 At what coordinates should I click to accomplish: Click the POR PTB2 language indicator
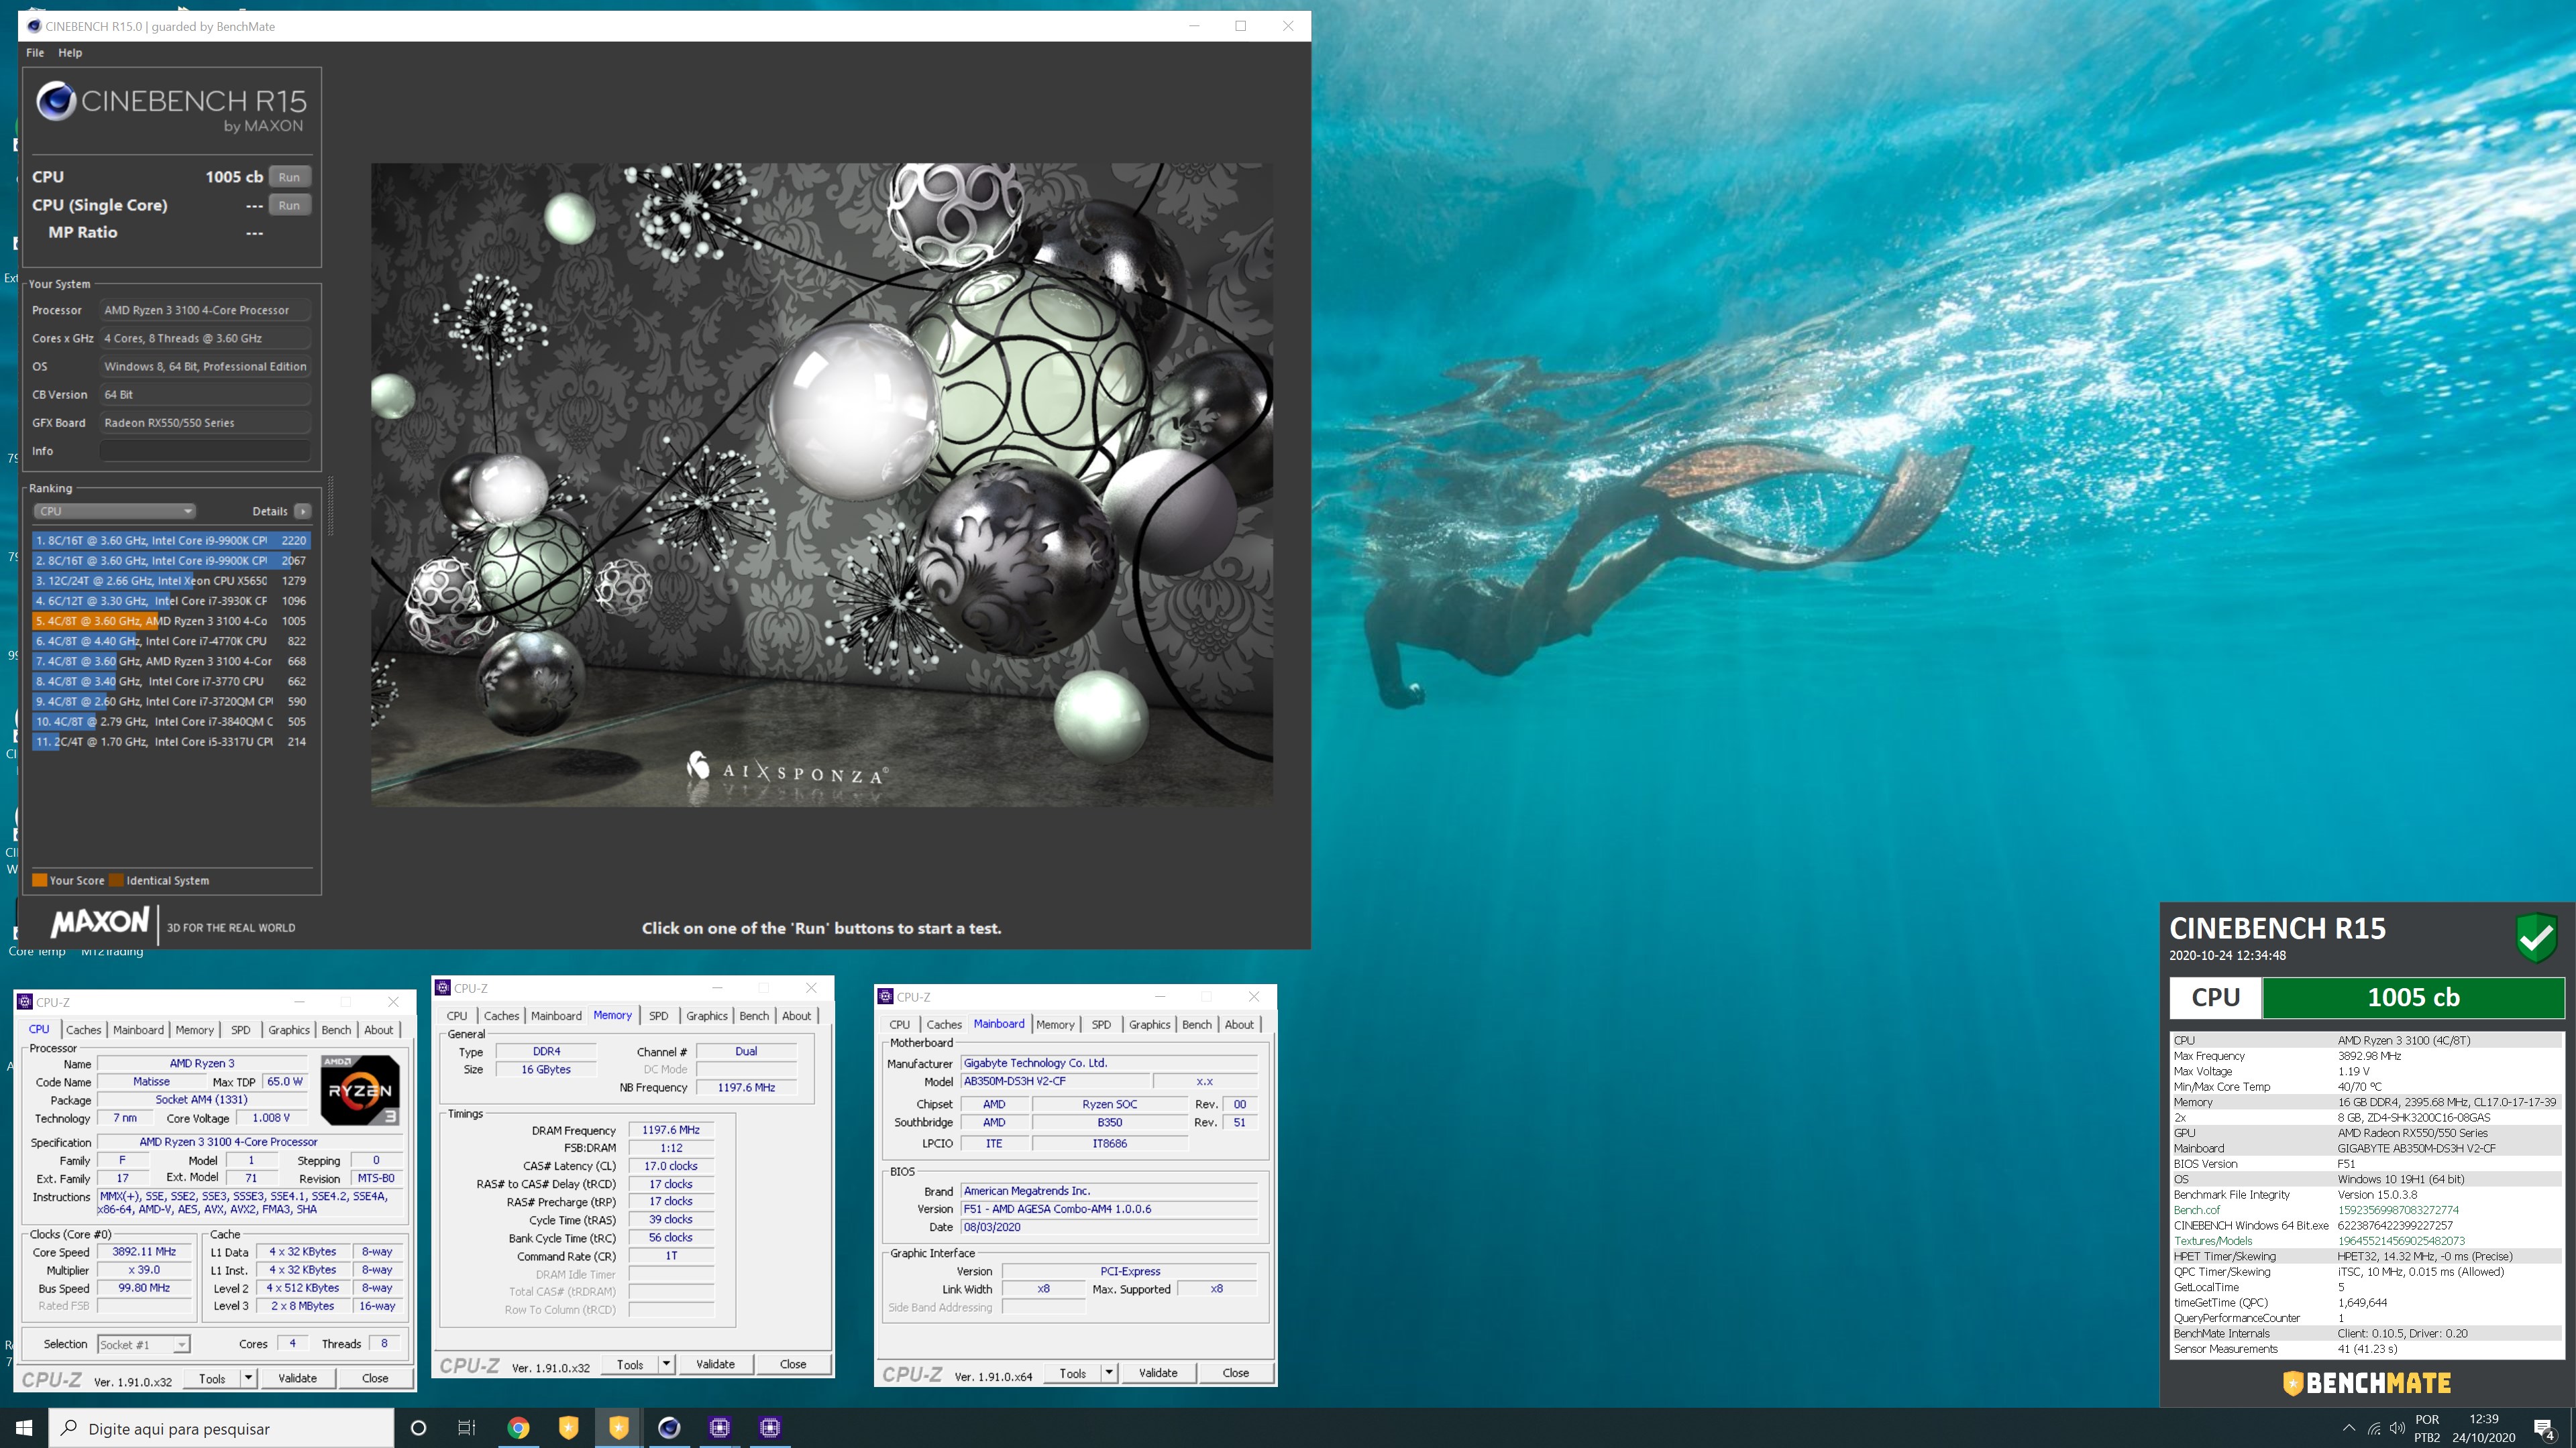[x=2427, y=1428]
